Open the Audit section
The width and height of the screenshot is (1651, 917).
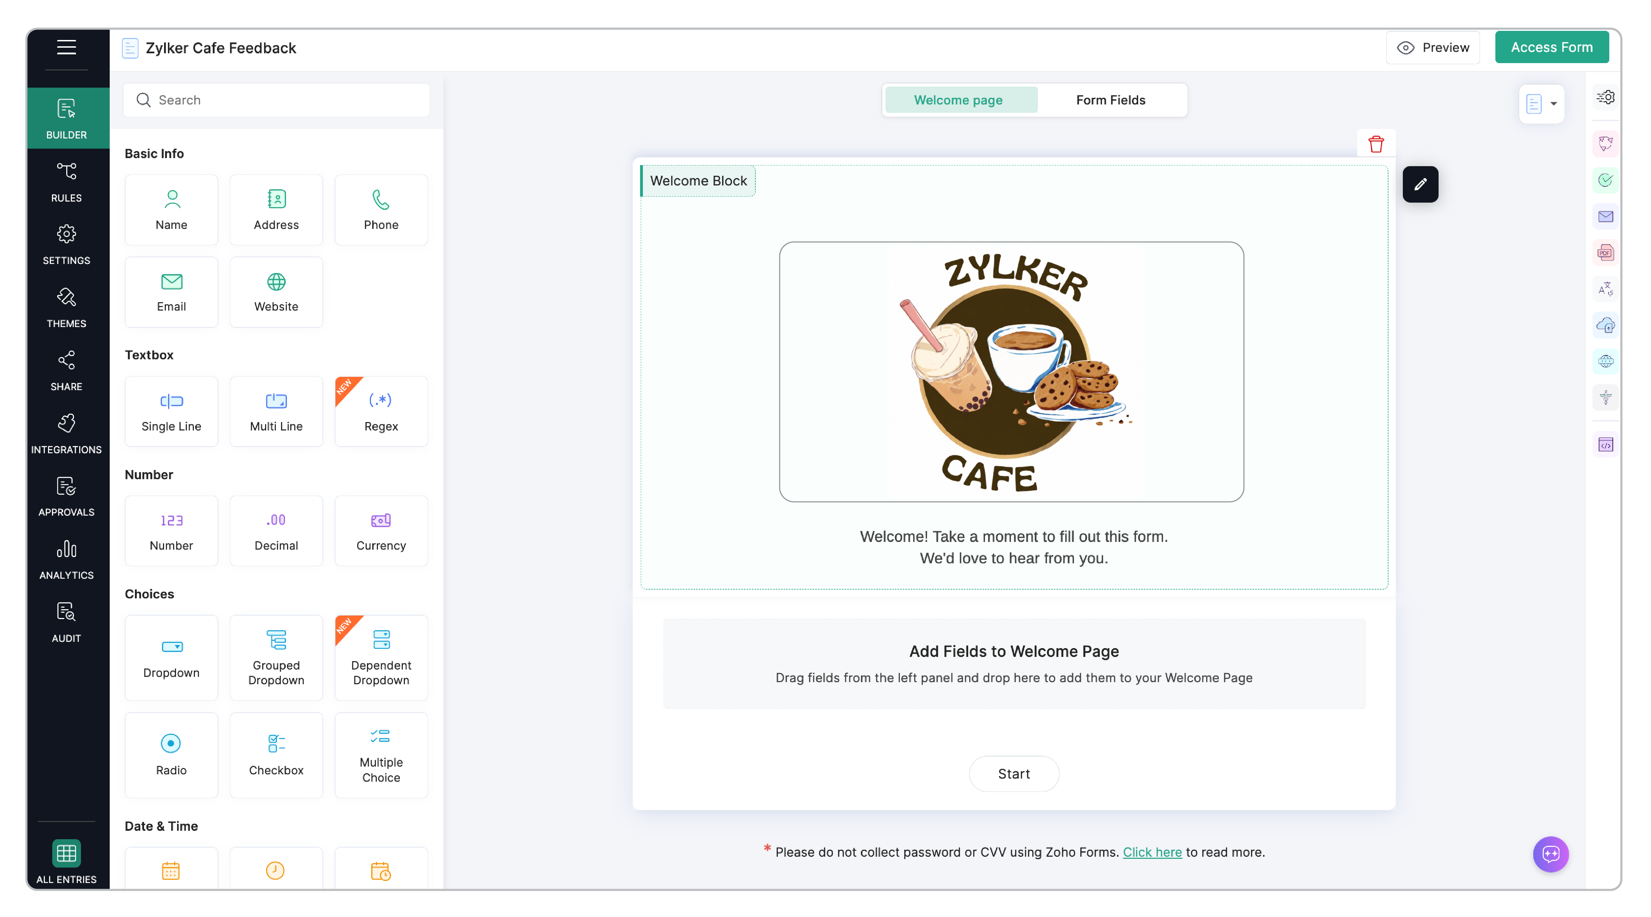66,621
